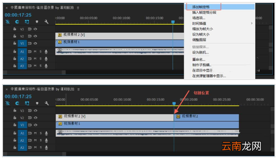Toggle lock on track V1 in lower timeline
Screen dimensions: 277x158
pyautogui.click(x=15, y=125)
